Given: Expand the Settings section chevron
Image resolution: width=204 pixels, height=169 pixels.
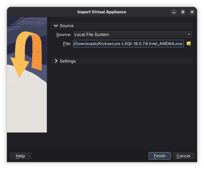Looking at the screenshot, I should pos(56,61).
